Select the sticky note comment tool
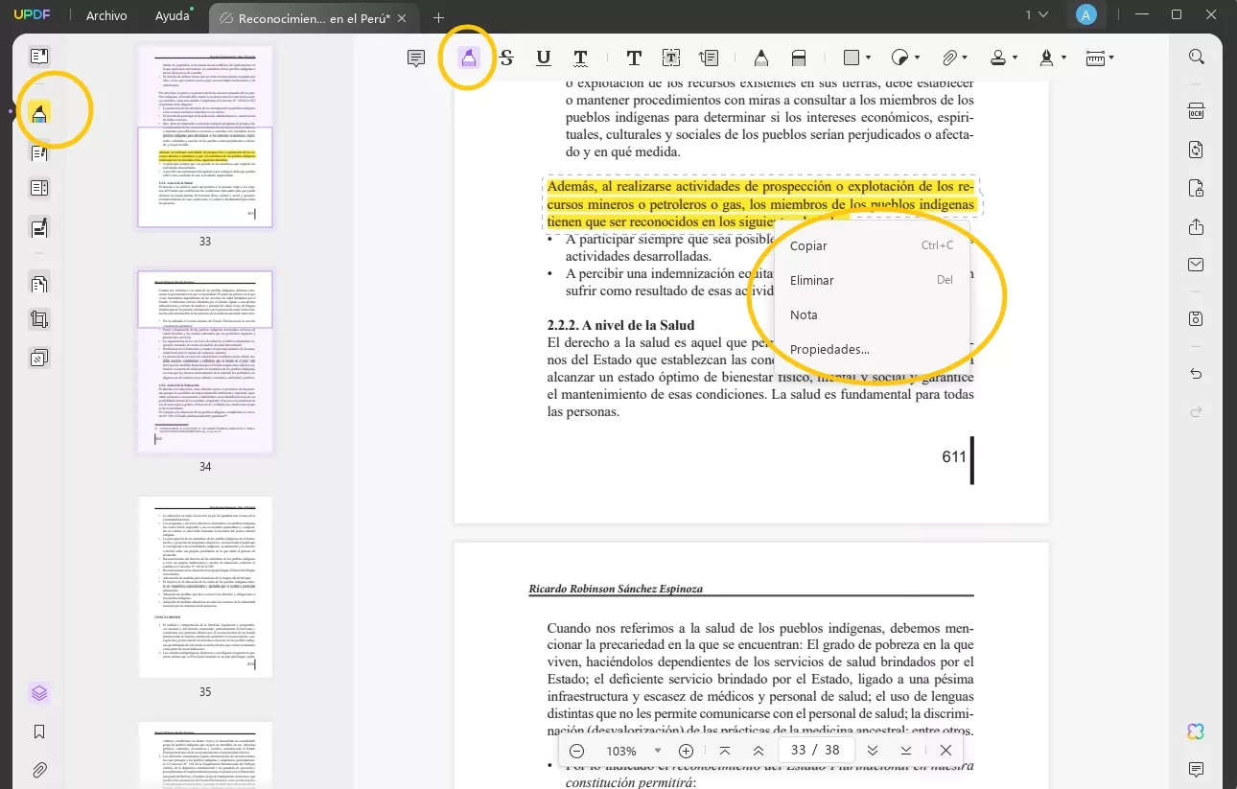This screenshot has height=789, width=1237. [x=416, y=58]
